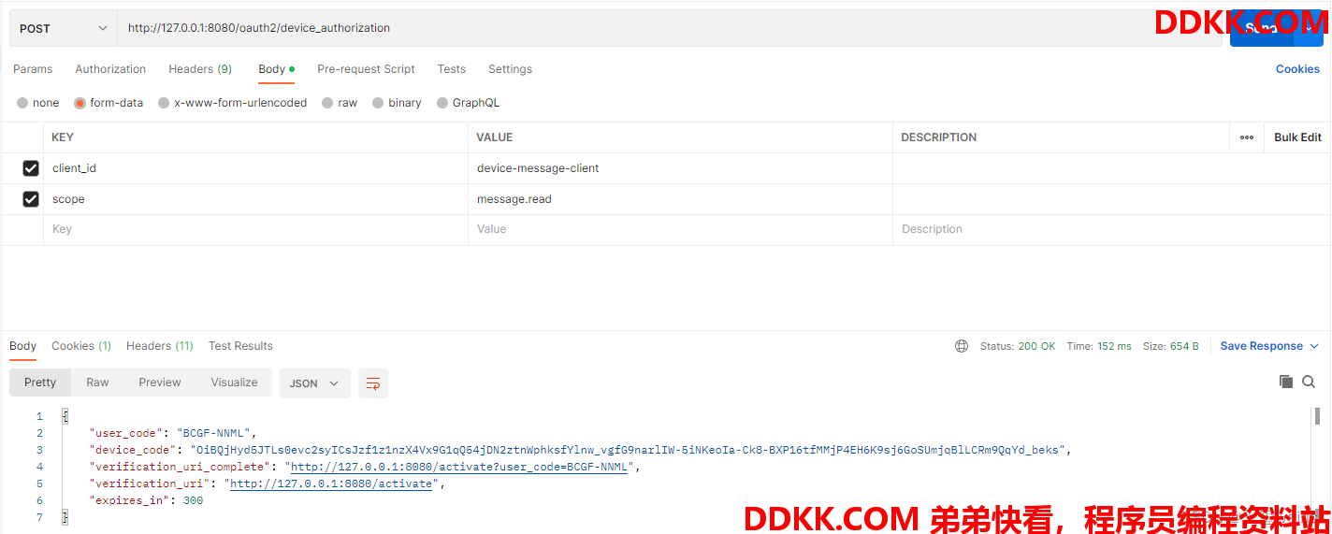The height and width of the screenshot is (534, 1332).
Task: Toggle the wrap lines icon
Action: click(x=373, y=383)
